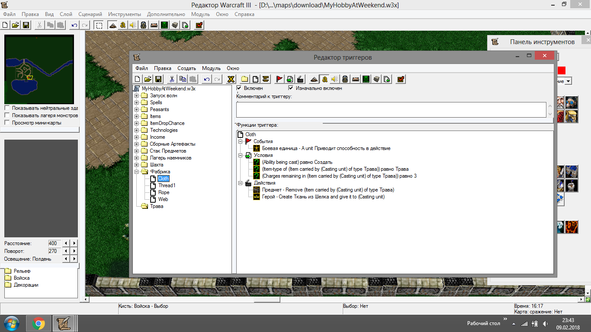Click the 'Расстояние' value field showing 400
This screenshot has height=332, width=591.
tap(54, 243)
